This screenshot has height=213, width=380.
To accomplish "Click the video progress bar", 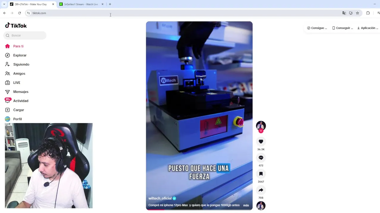I will tap(199, 210).
